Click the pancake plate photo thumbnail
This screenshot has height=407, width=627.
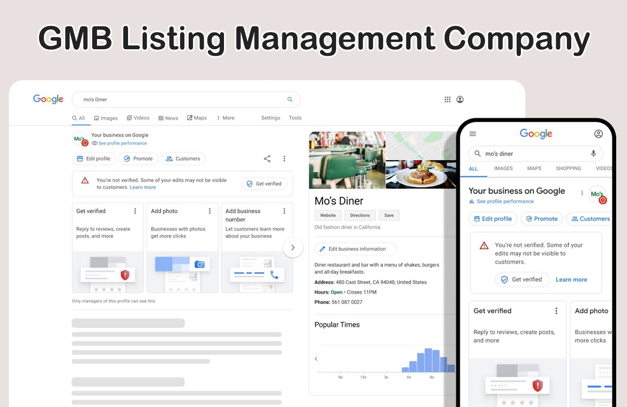pos(421,175)
